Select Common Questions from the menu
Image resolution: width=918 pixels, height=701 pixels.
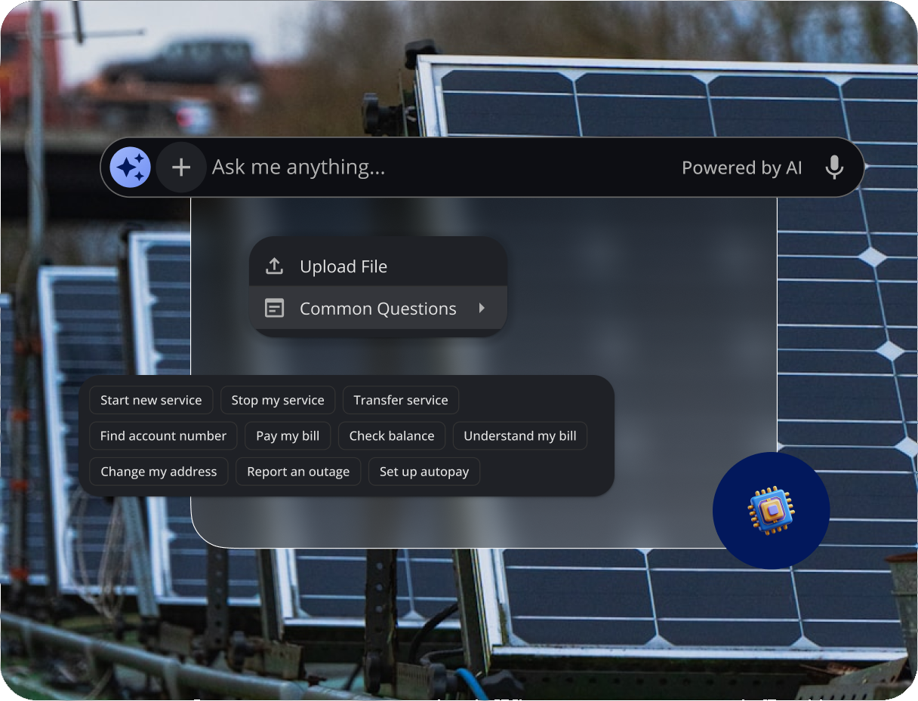tap(377, 308)
